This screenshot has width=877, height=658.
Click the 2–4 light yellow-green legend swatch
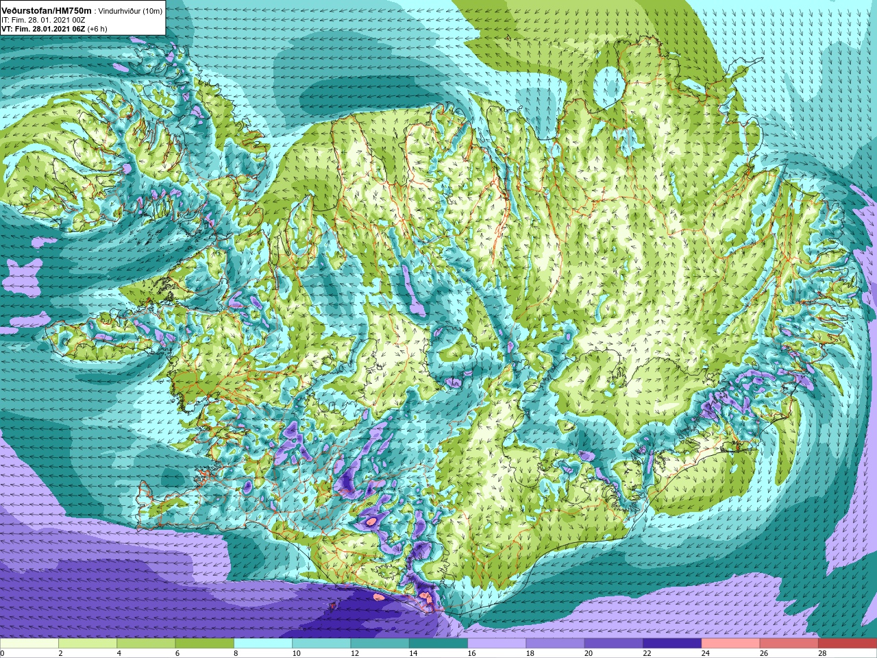[88, 644]
